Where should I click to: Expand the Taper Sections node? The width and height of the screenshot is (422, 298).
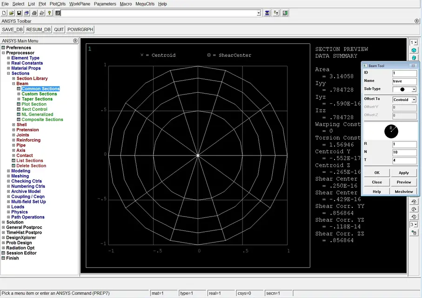(19, 99)
